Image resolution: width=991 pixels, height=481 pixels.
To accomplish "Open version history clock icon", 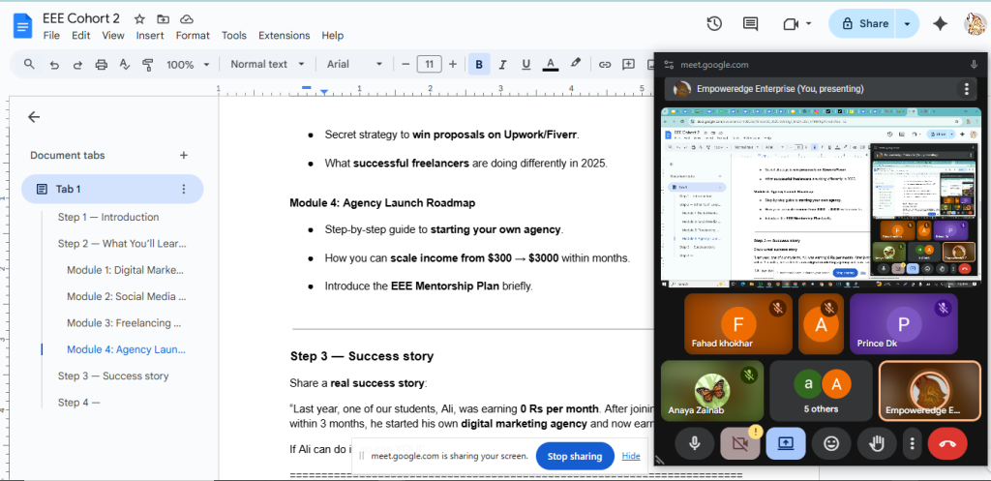I will coord(714,24).
